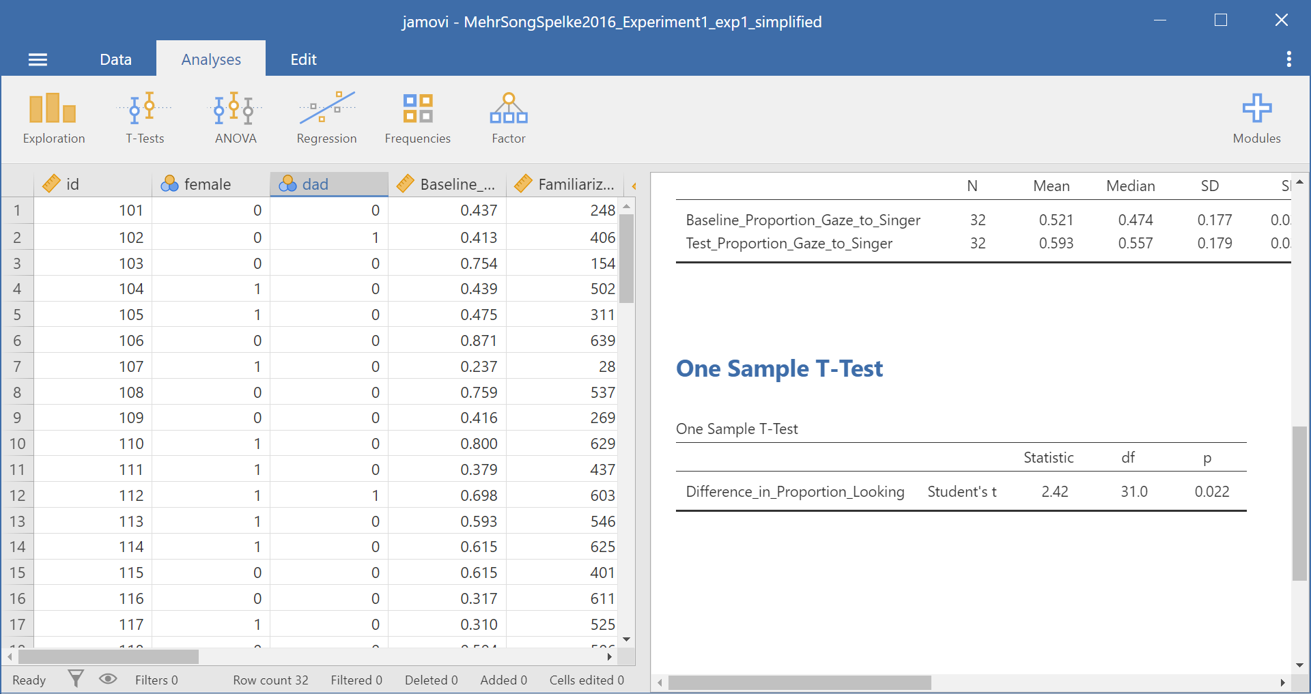Open the Factor analysis menu
This screenshot has height=694, width=1311.
pos(509,118)
